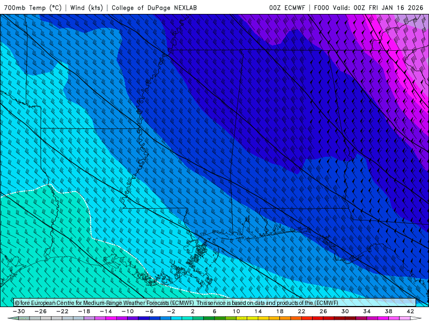The width and height of the screenshot is (429, 321).
Task: Select the legend value 18
Action: coord(280,311)
